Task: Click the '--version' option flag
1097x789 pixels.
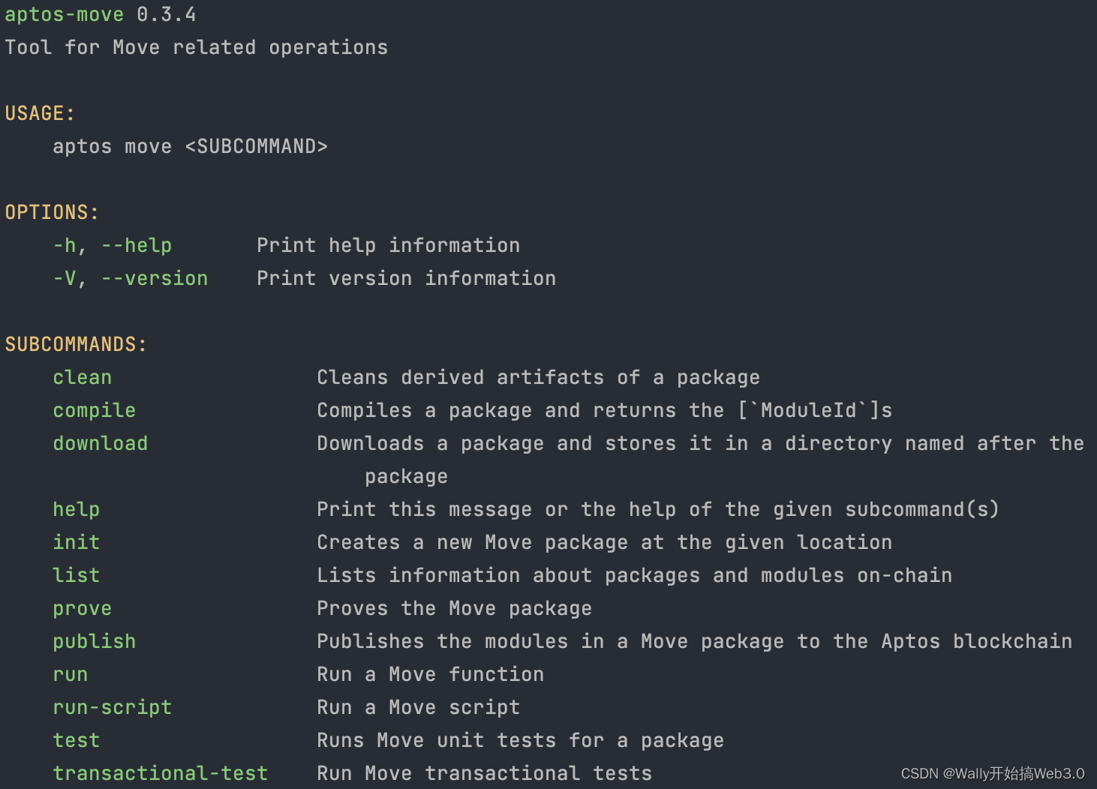Action: pyautogui.click(x=155, y=278)
